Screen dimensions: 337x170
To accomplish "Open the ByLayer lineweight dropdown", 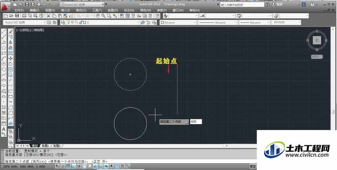I will point(255,22).
